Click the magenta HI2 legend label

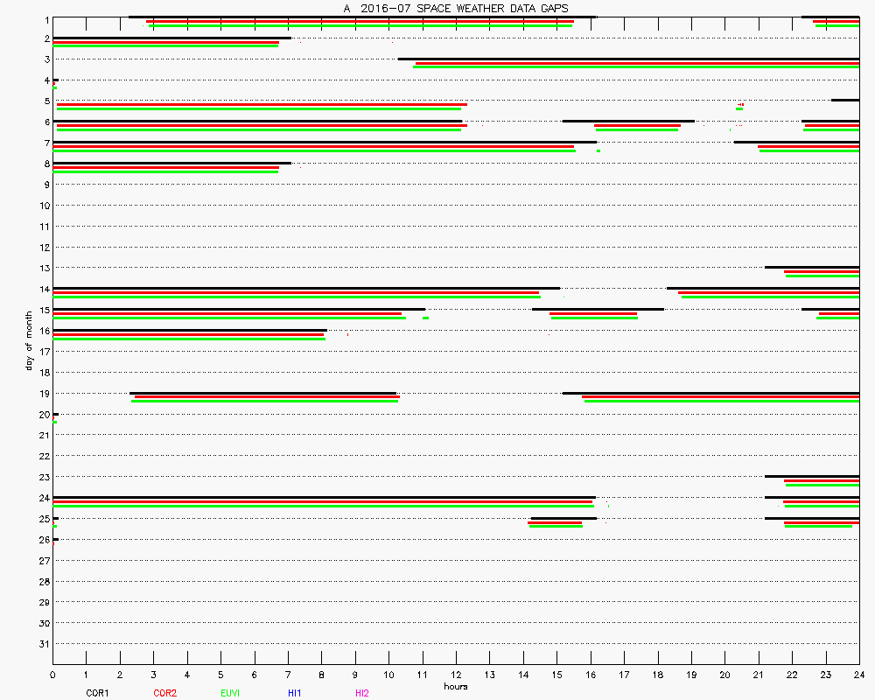tap(361, 693)
